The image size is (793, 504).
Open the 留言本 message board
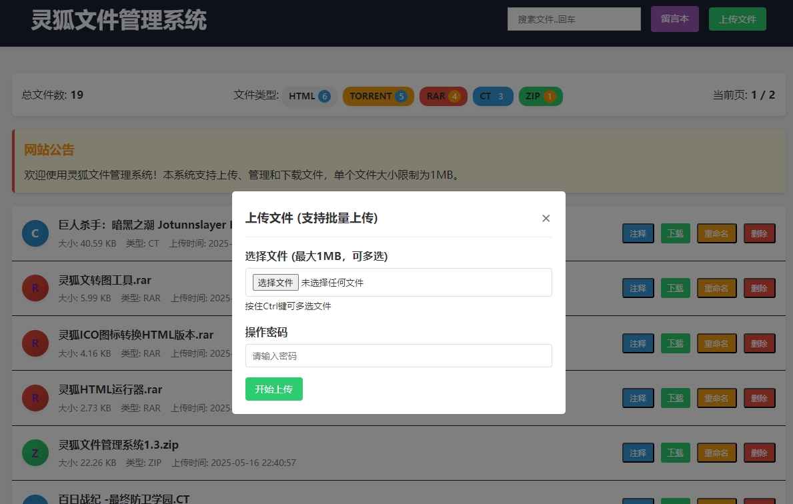[674, 19]
